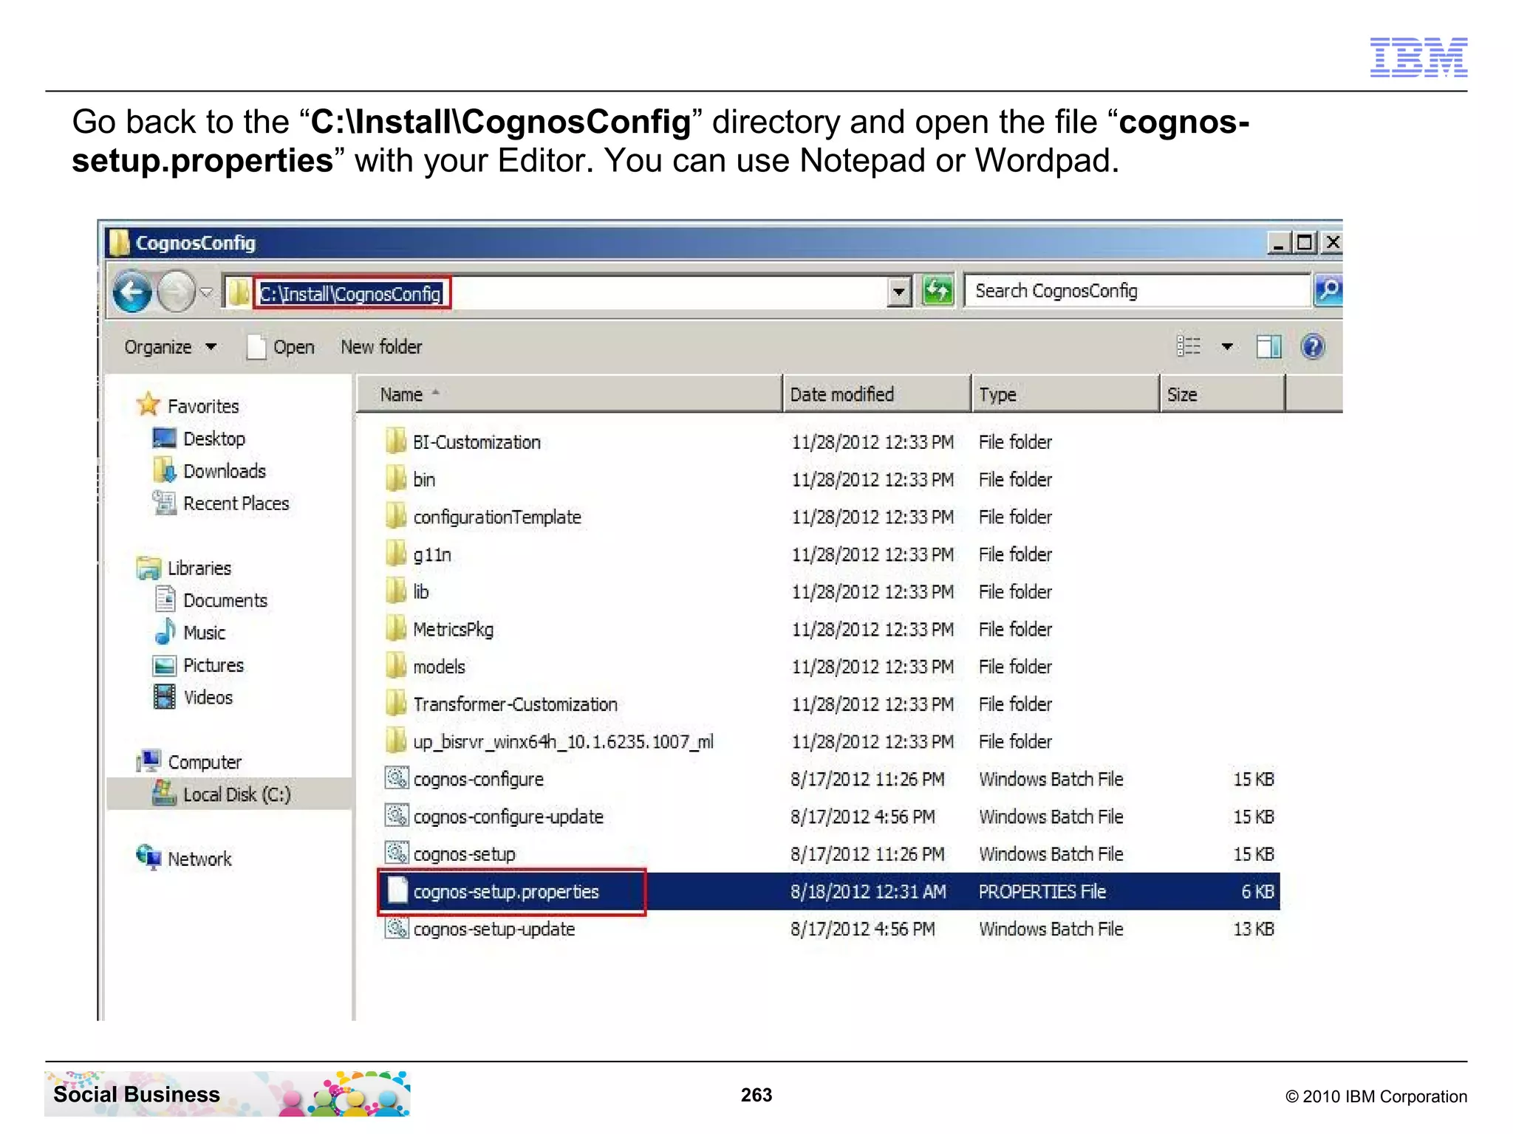Click the Favorites star icon
Screen dimensions: 1513x1134
pyautogui.click(x=148, y=404)
